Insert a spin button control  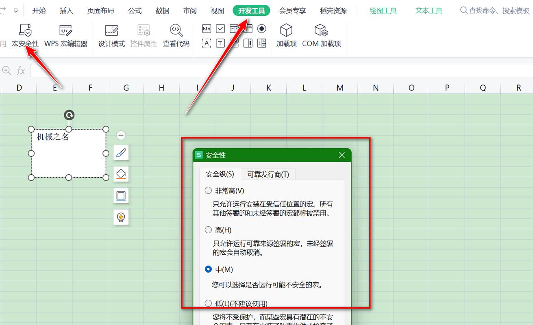coord(262,43)
